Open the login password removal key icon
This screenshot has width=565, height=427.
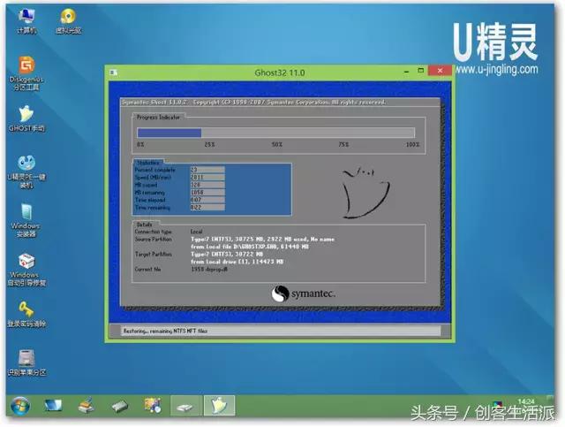tap(26, 314)
